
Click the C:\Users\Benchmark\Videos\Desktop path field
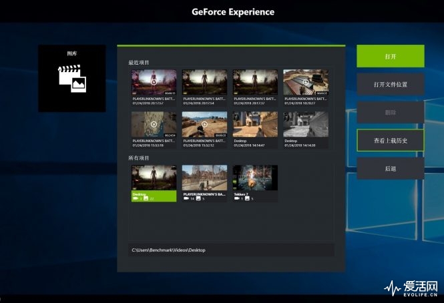[231, 250]
